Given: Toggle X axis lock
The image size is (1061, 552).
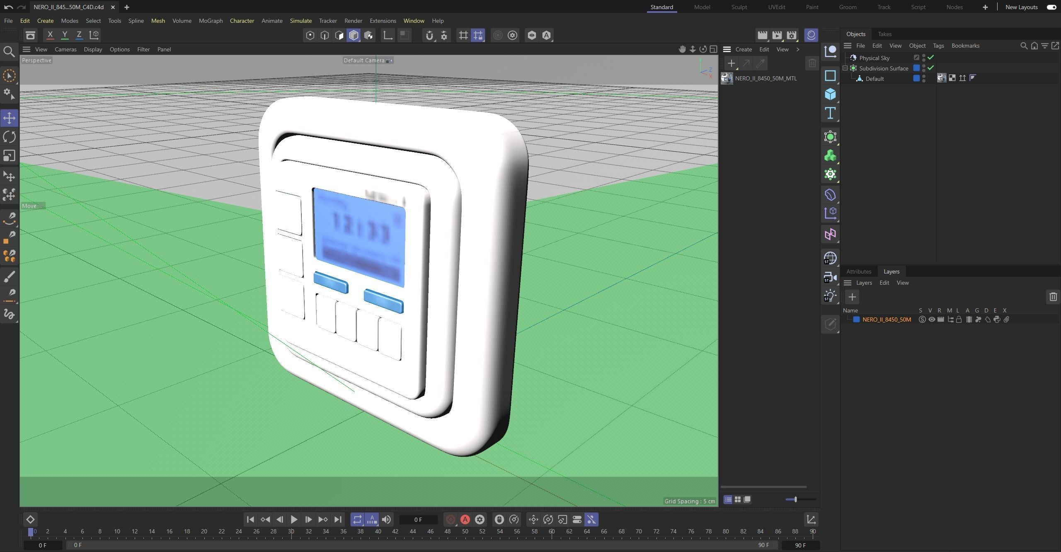Looking at the screenshot, I should pos(50,35).
